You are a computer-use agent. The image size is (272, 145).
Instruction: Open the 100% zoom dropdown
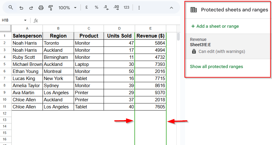point(67,8)
